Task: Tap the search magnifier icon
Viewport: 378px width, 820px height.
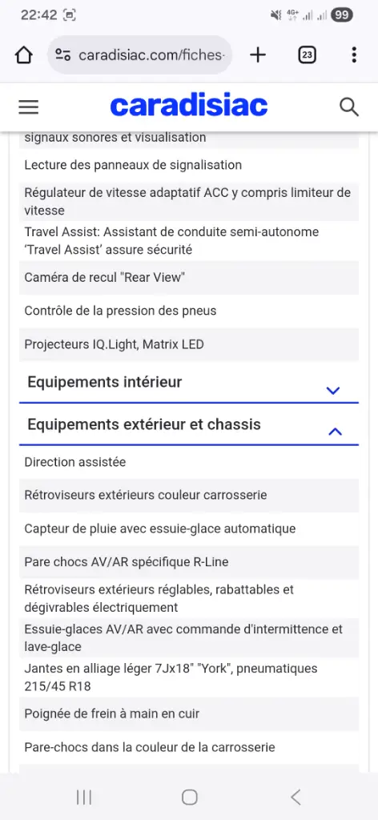Action: (x=348, y=107)
